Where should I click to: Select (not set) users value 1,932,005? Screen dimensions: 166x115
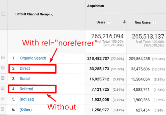(100, 100)
